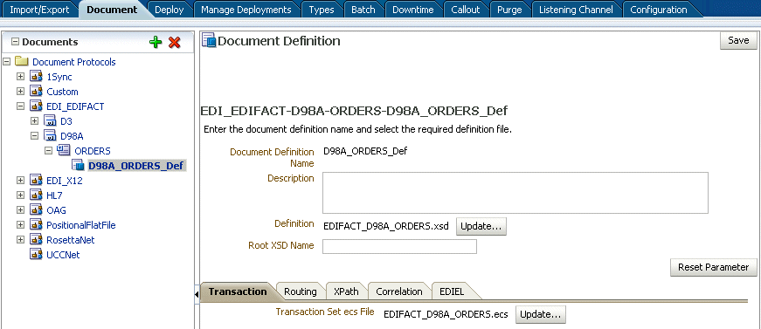This screenshot has width=761, height=329.
Task: Open the Deploy tab
Action: pyautogui.click(x=169, y=10)
